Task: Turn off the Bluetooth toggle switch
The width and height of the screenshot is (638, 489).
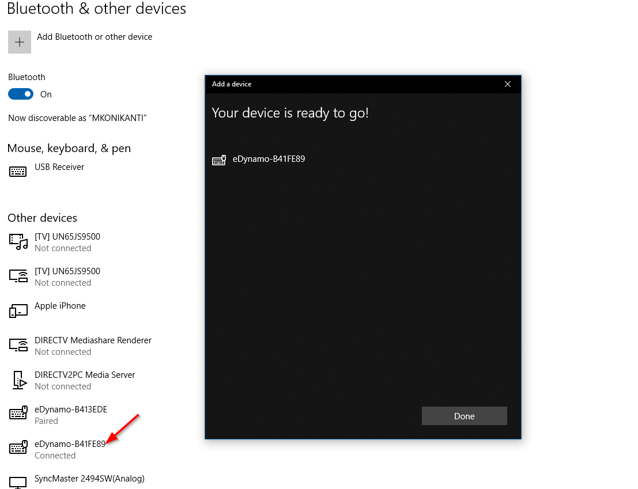Action: (x=21, y=94)
